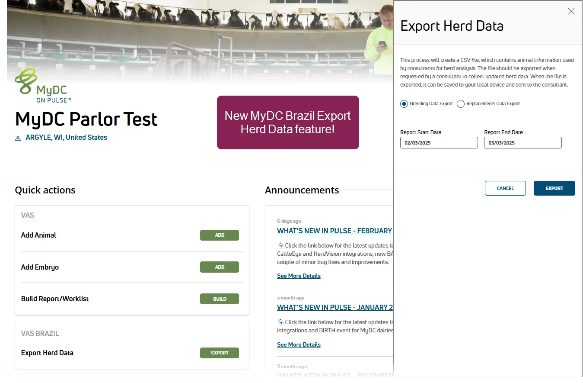Click ARGYLE, WI, United States location text

click(x=66, y=138)
